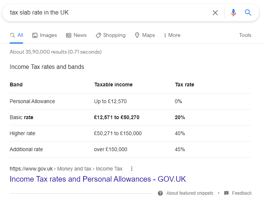Click the Maps tab pin icon
The image size is (265, 204).
coord(137,35)
